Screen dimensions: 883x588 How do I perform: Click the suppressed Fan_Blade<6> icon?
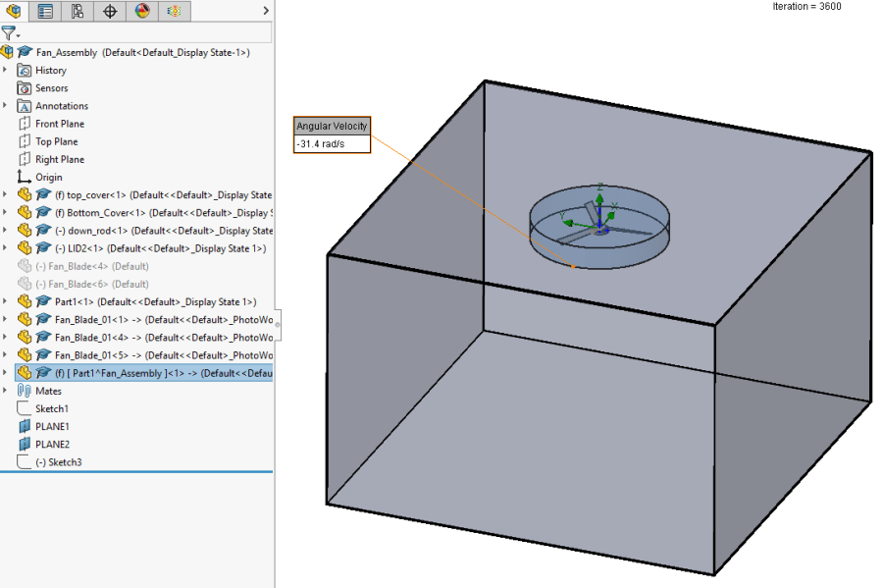point(25,284)
